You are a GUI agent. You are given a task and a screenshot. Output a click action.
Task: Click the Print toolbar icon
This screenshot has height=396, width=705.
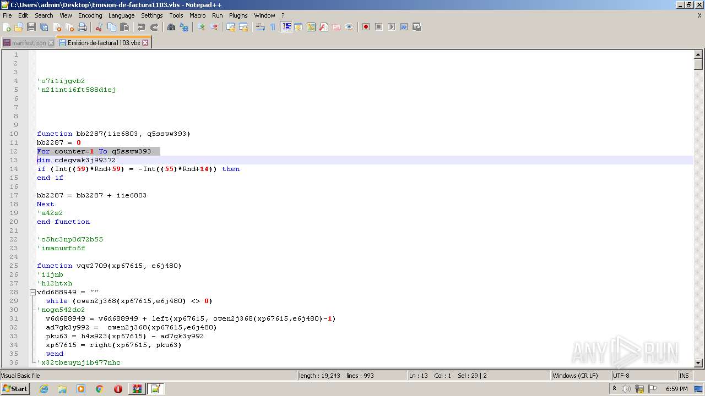pos(82,27)
